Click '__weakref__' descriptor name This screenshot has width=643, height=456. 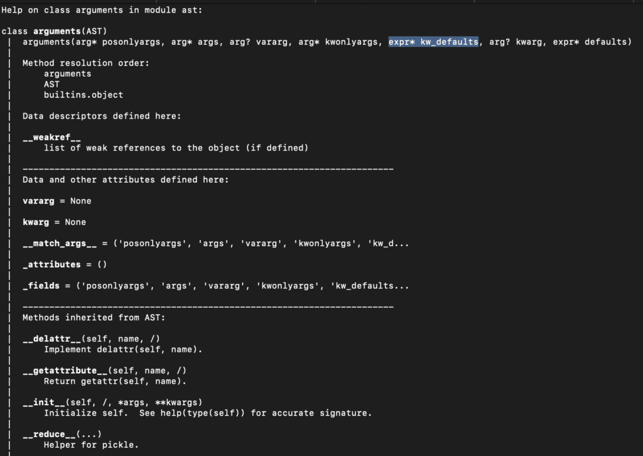coord(51,138)
